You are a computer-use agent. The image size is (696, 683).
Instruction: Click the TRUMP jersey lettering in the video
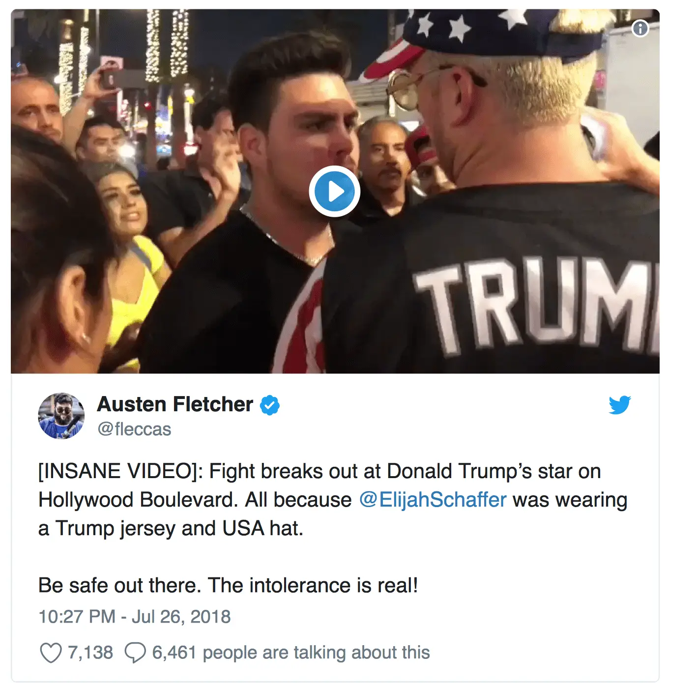pos(536,305)
